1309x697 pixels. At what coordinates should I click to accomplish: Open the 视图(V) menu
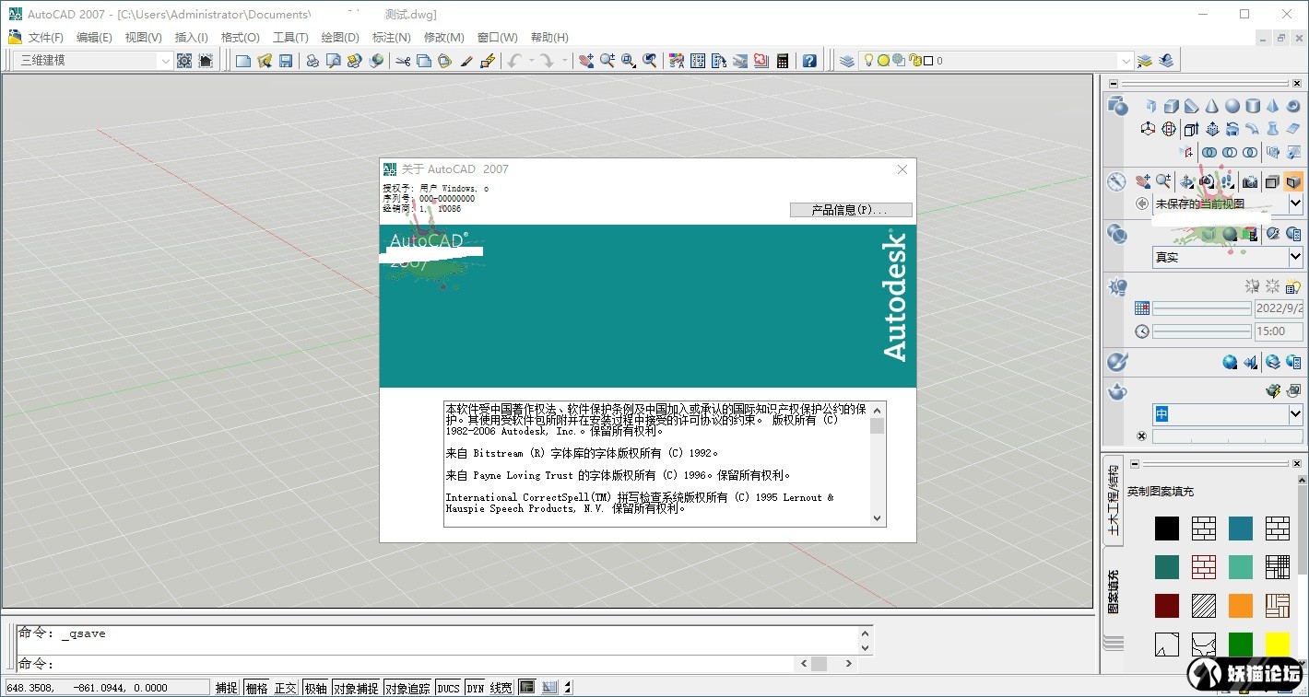(x=143, y=38)
